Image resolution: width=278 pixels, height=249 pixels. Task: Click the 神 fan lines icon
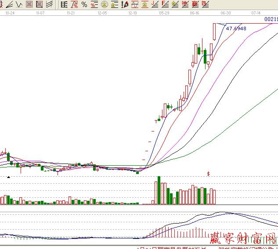tap(185, 5)
